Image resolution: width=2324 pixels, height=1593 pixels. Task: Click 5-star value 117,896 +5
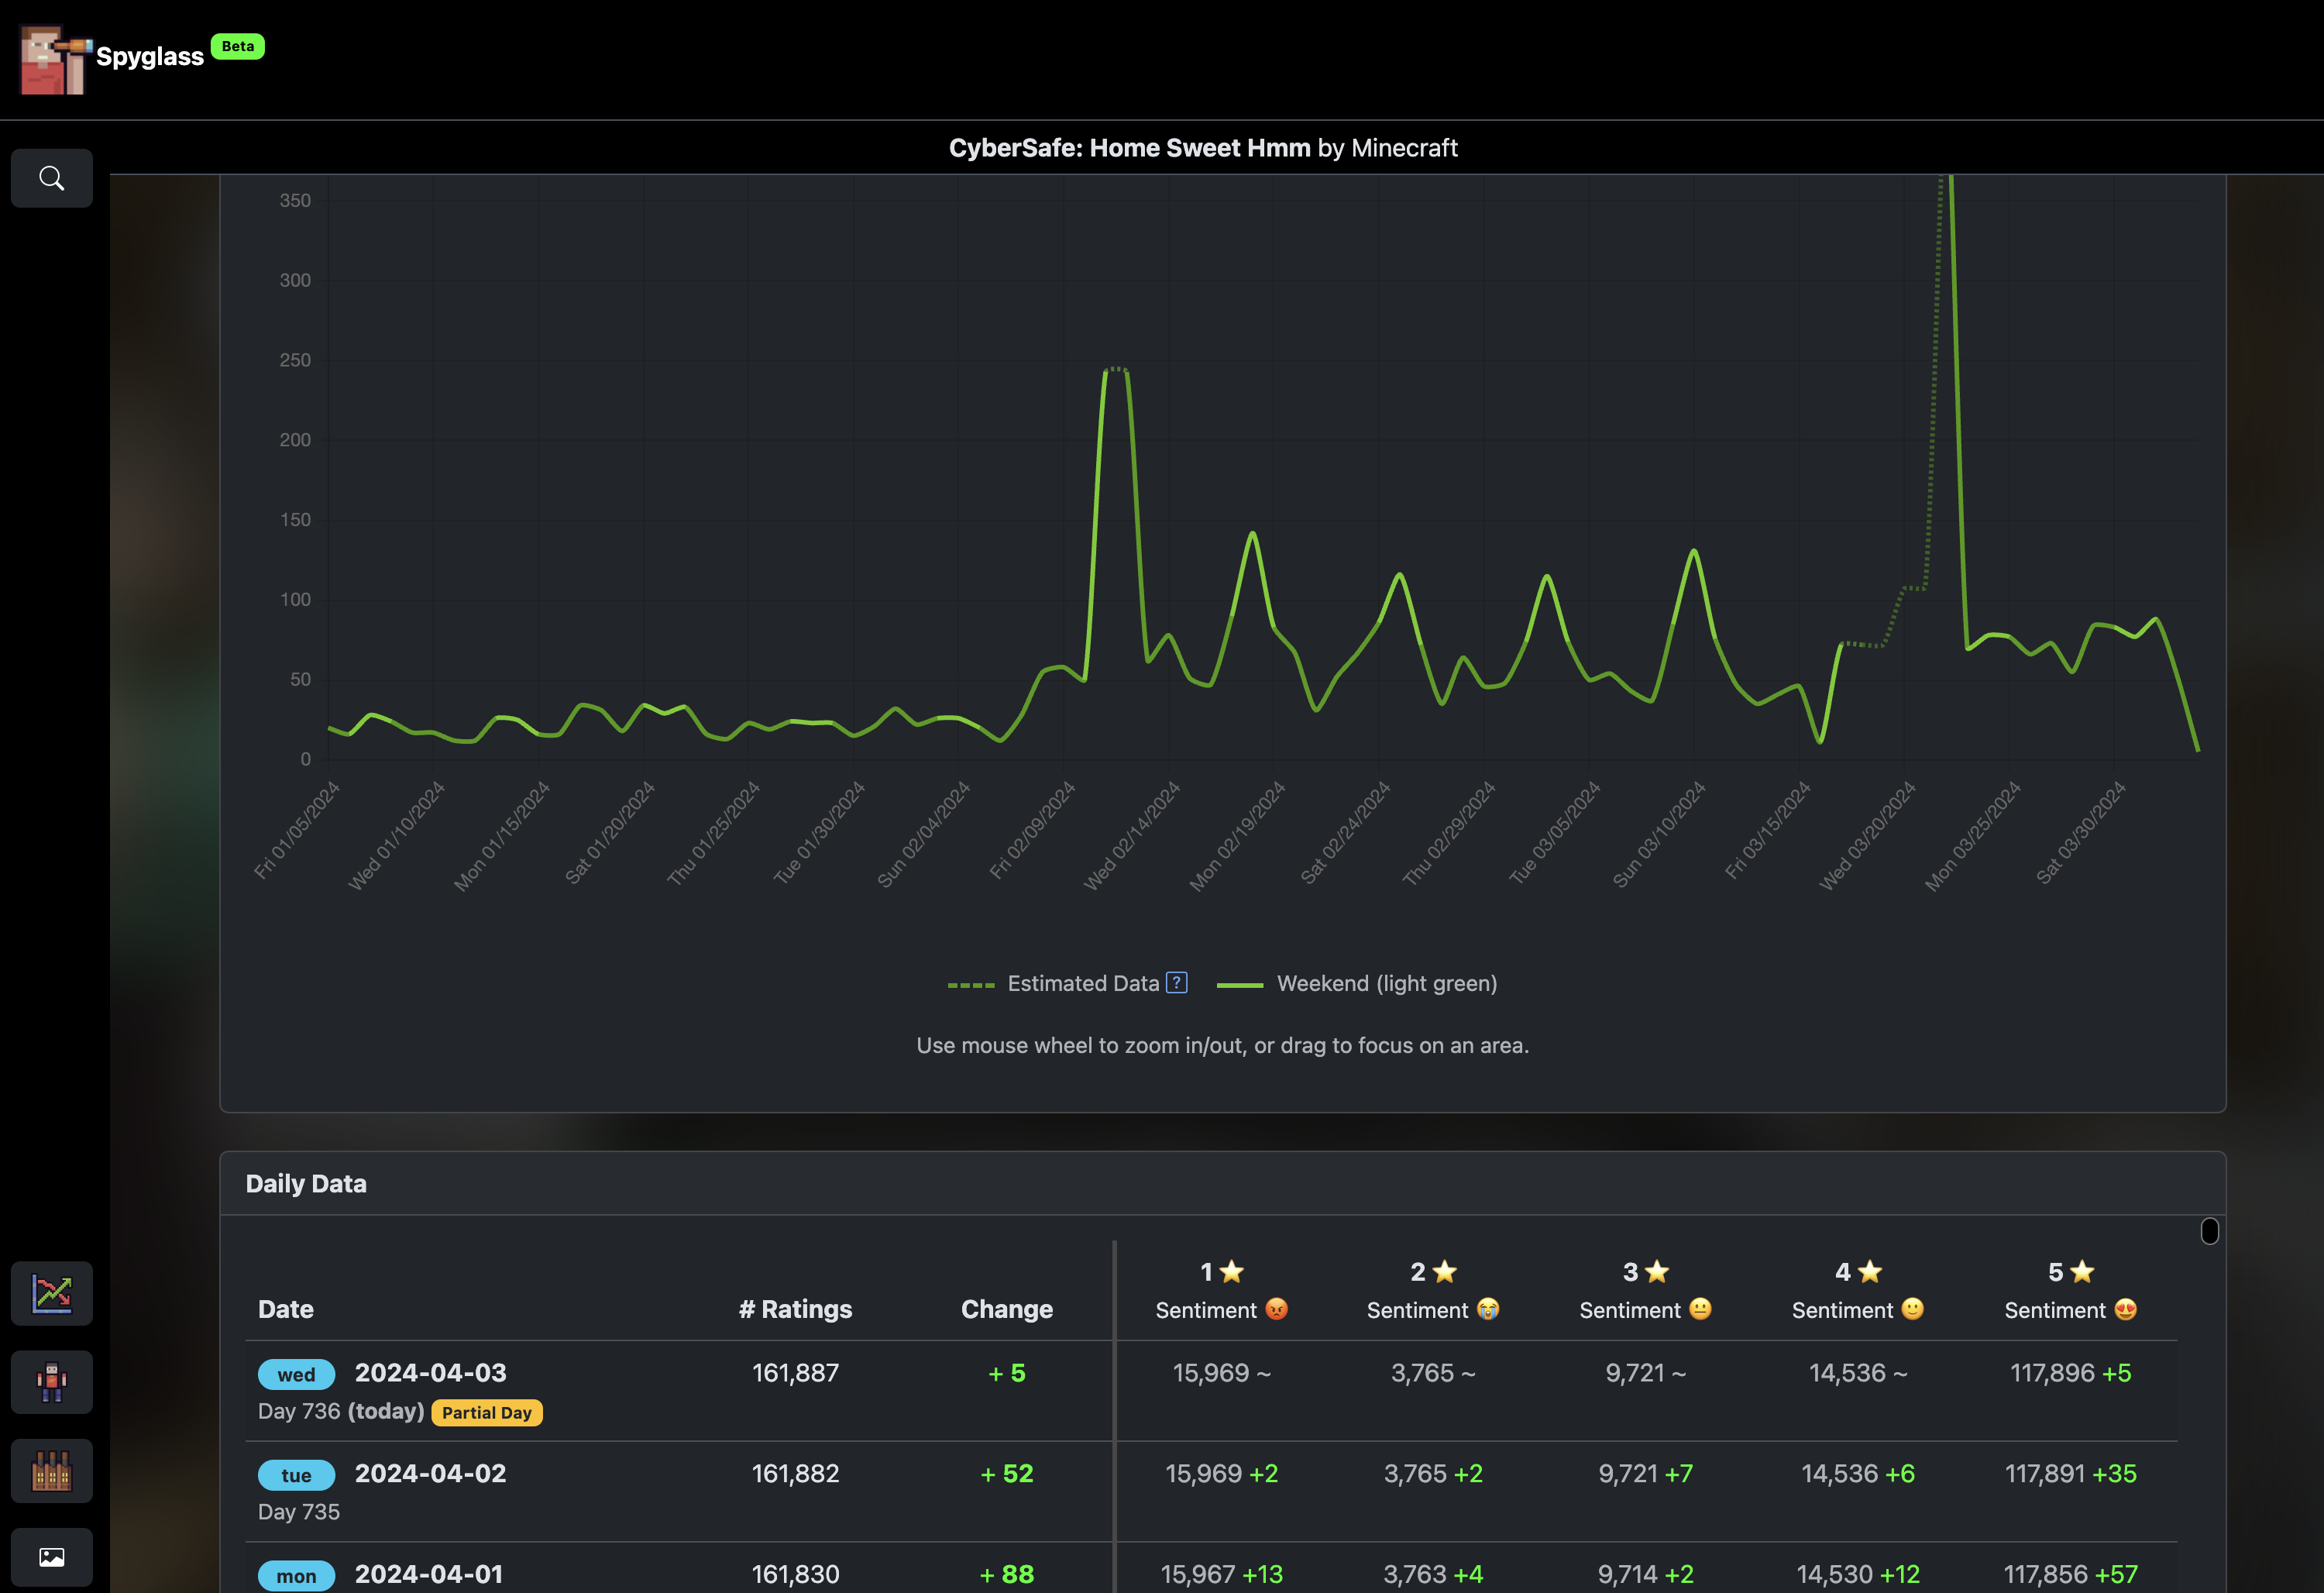coord(2071,1373)
